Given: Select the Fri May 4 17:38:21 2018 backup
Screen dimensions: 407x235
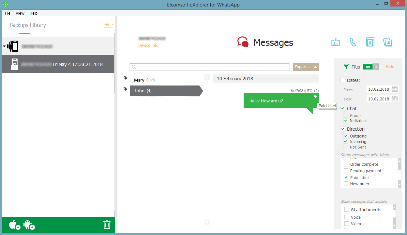Looking at the screenshot, I should coord(58,64).
